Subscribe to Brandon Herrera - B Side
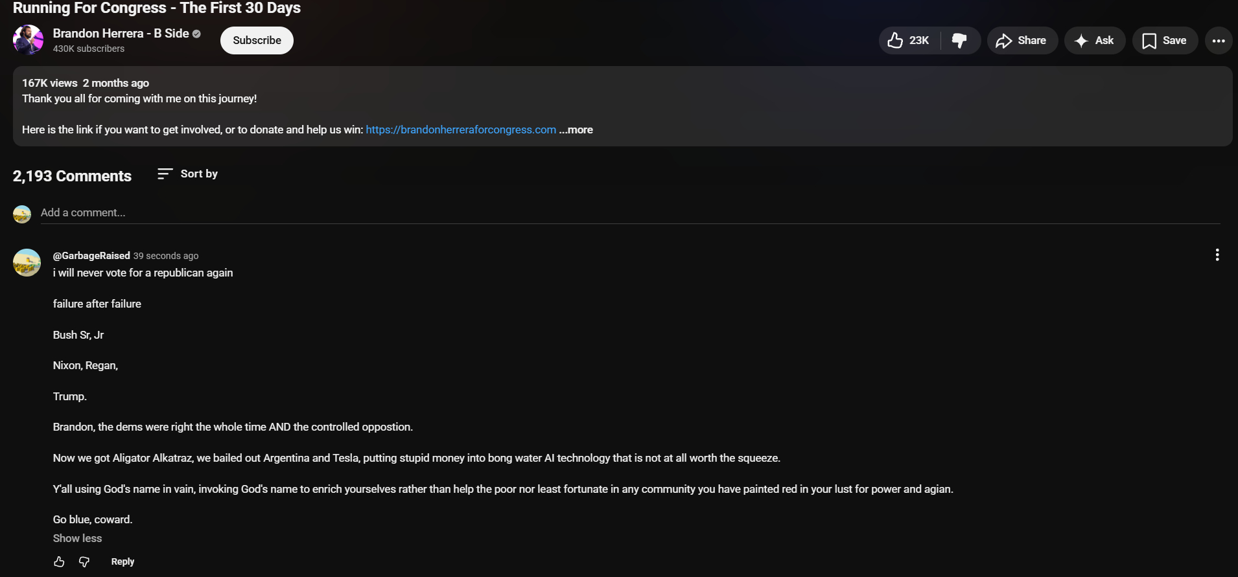 [x=257, y=41]
